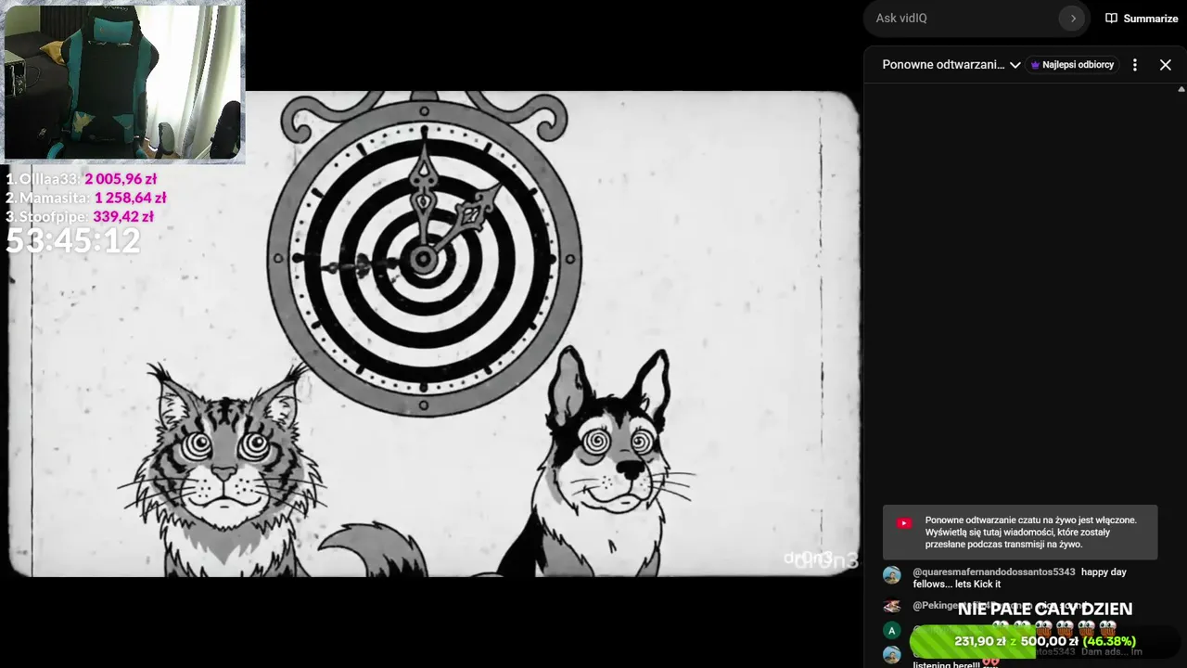
Task: Click the 53:45:12 stream timer
Action: tap(73, 241)
